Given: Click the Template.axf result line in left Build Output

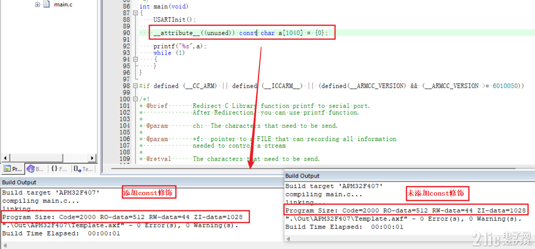Looking at the screenshot, I should tap(120, 225).
